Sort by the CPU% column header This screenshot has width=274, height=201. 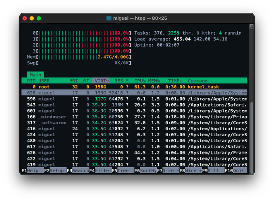140,81
